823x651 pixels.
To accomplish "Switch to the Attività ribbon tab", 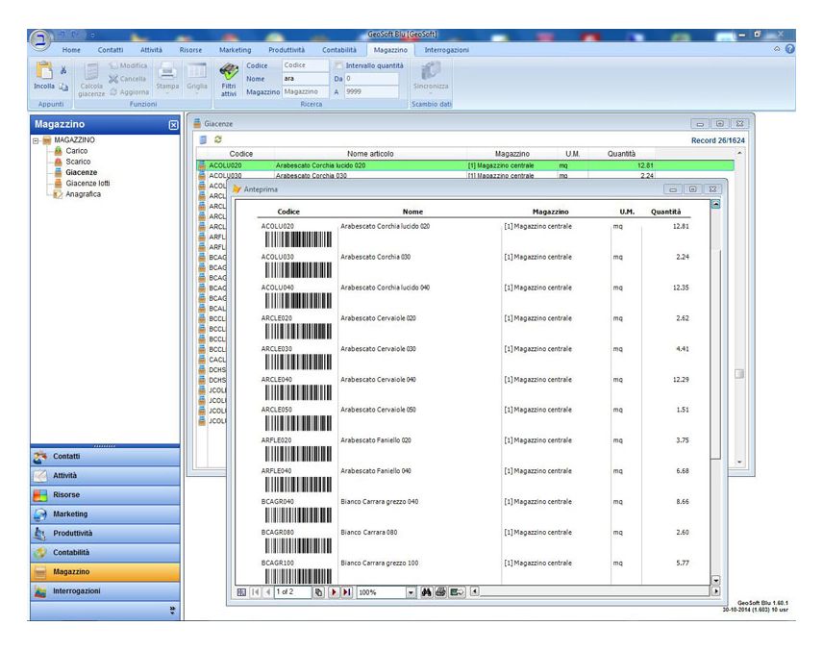I will point(151,50).
